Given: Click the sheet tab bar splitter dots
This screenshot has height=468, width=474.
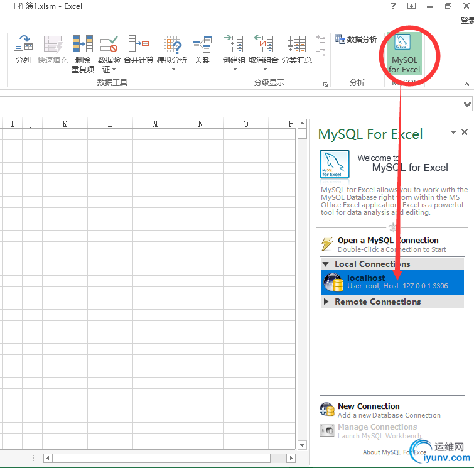Looking at the screenshot, I should coord(33,458).
